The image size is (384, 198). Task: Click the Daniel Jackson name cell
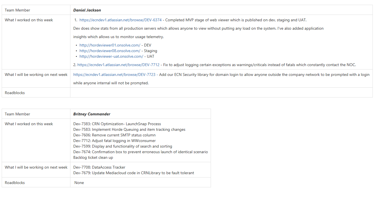point(221,10)
